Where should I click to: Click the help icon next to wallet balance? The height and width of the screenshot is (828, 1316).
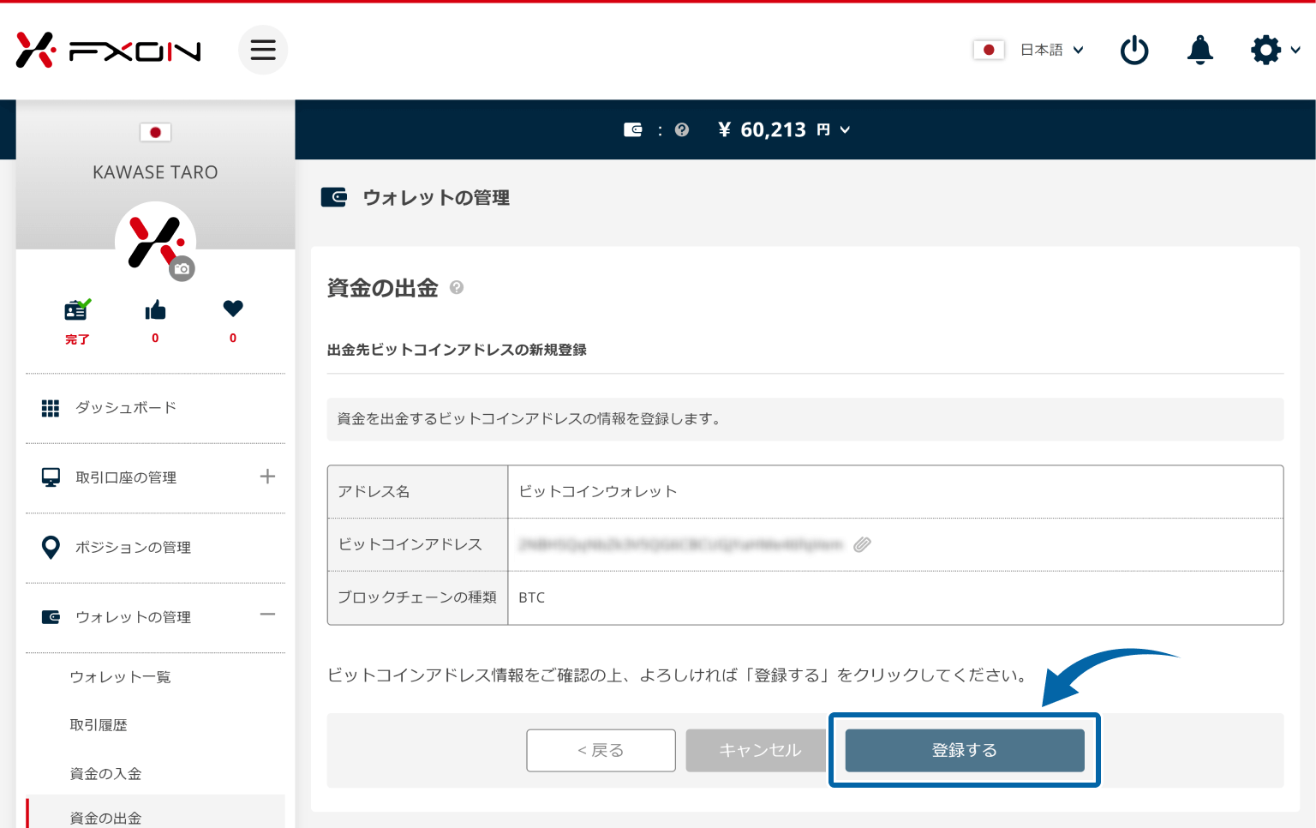coord(682,129)
